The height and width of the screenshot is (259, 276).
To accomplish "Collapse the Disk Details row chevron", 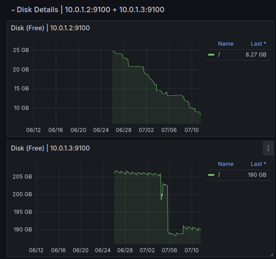I will (13, 10).
